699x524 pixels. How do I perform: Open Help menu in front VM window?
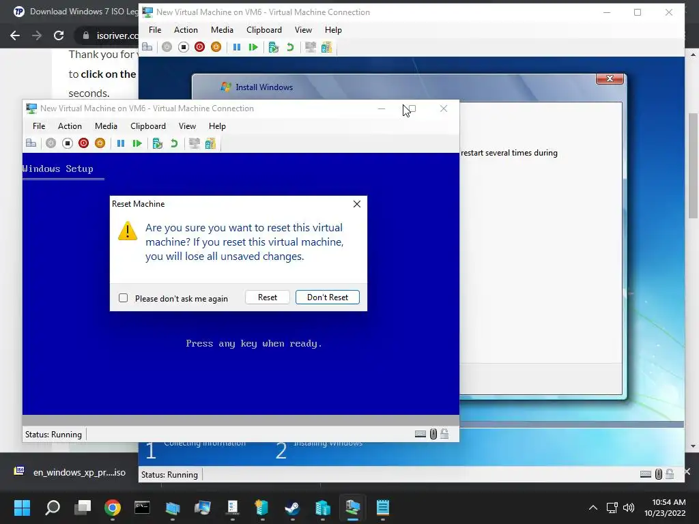coord(217,126)
